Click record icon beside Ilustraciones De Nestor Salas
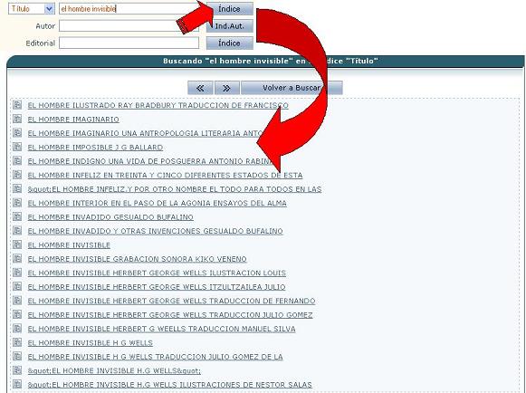The image size is (526, 393). pos(17,384)
